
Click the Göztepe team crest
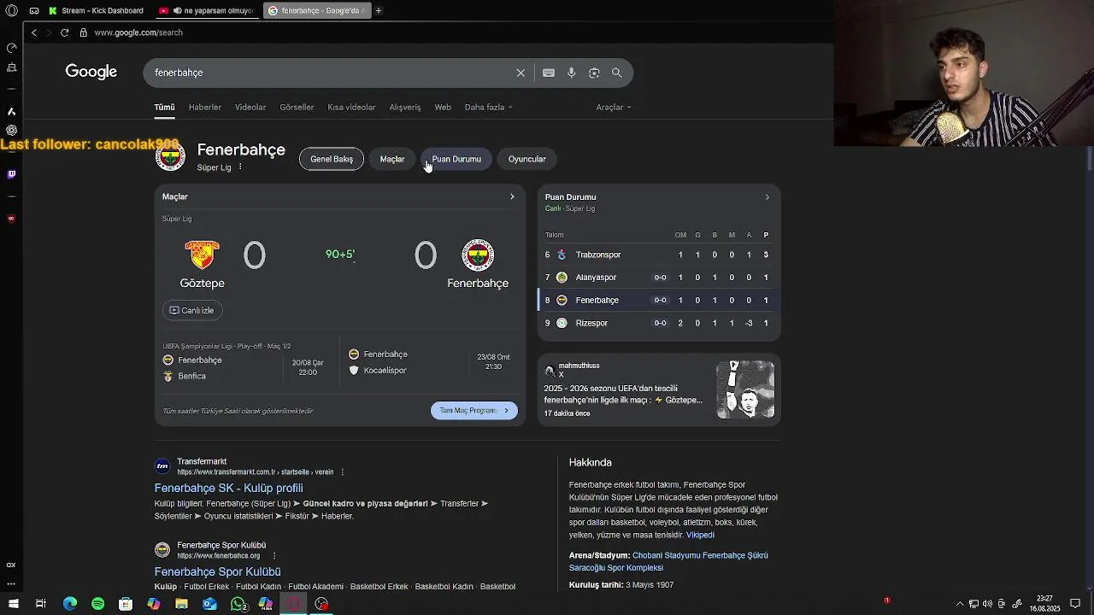[x=202, y=255]
